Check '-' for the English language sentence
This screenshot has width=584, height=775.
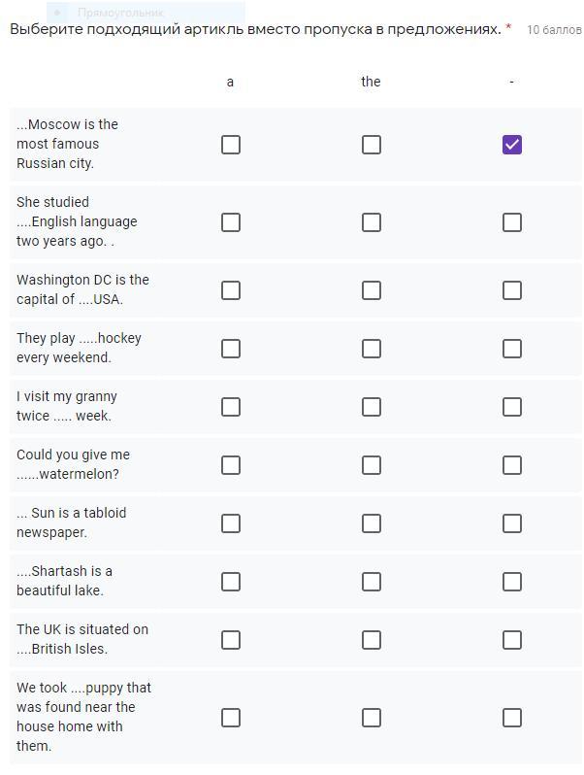point(512,222)
